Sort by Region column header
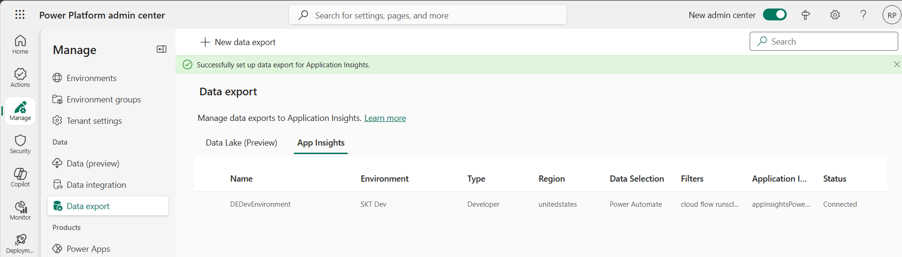Screen dimensions: 902x257 click(551, 179)
